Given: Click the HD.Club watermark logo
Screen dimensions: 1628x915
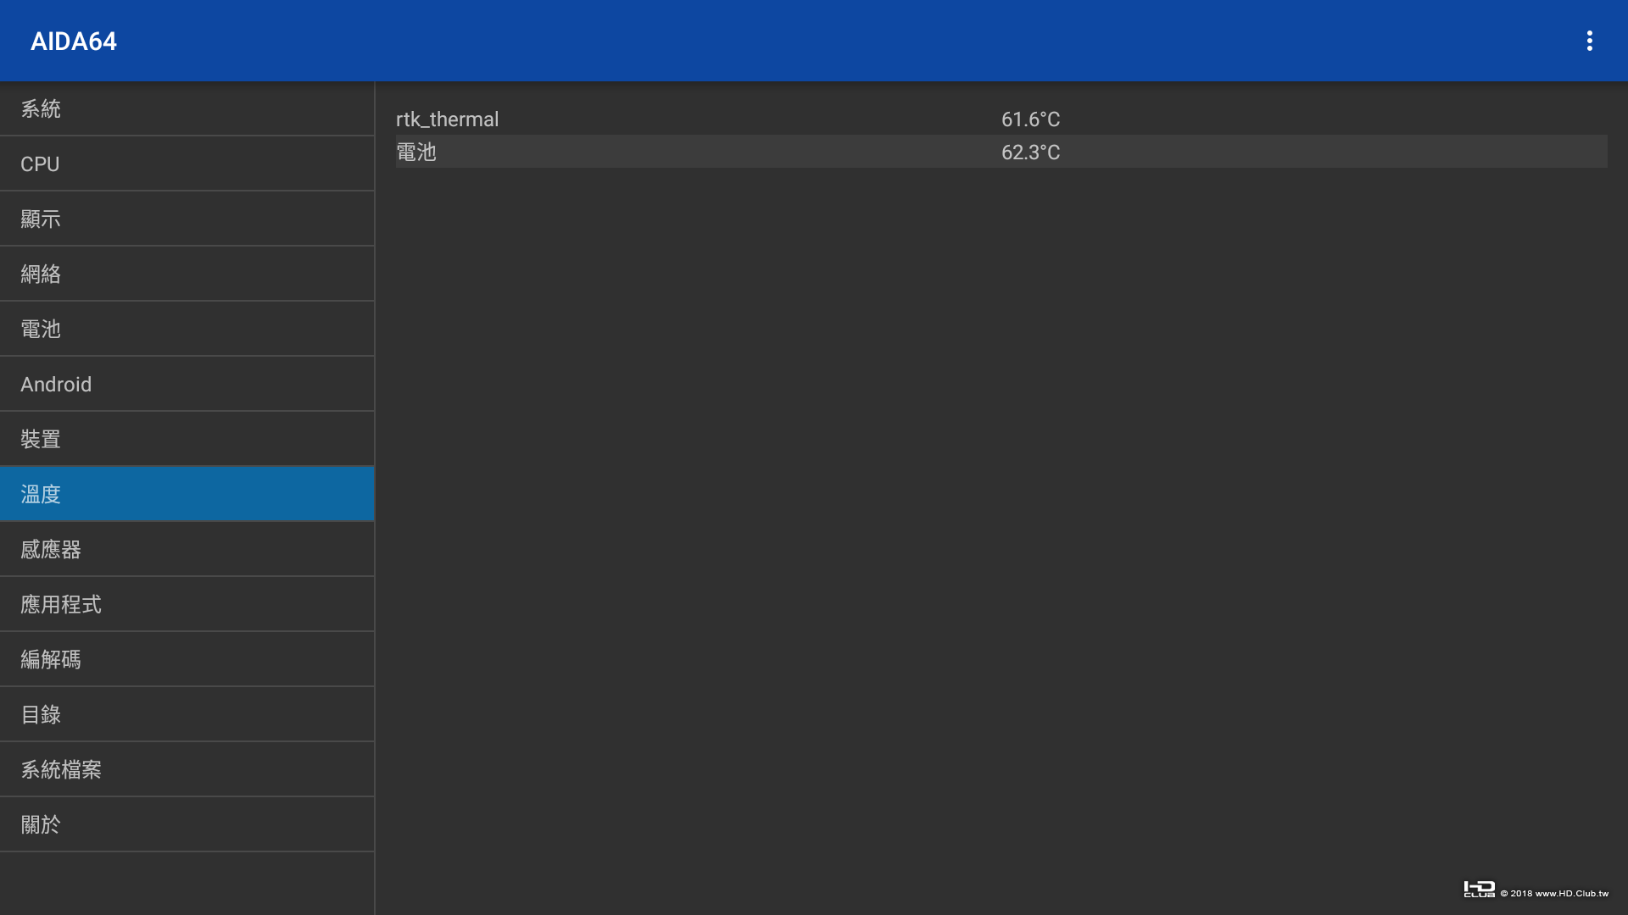Looking at the screenshot, I should [1480, 890].
